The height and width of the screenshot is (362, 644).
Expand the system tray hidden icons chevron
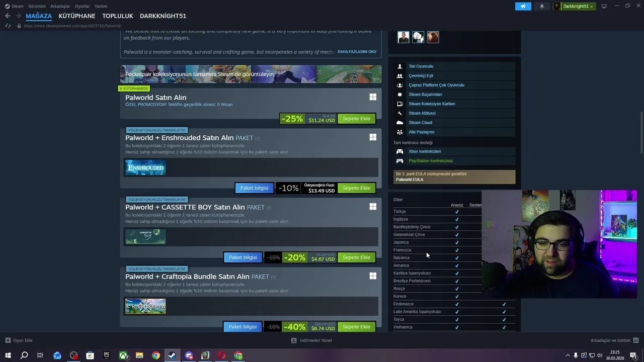(x=568, y=355)
